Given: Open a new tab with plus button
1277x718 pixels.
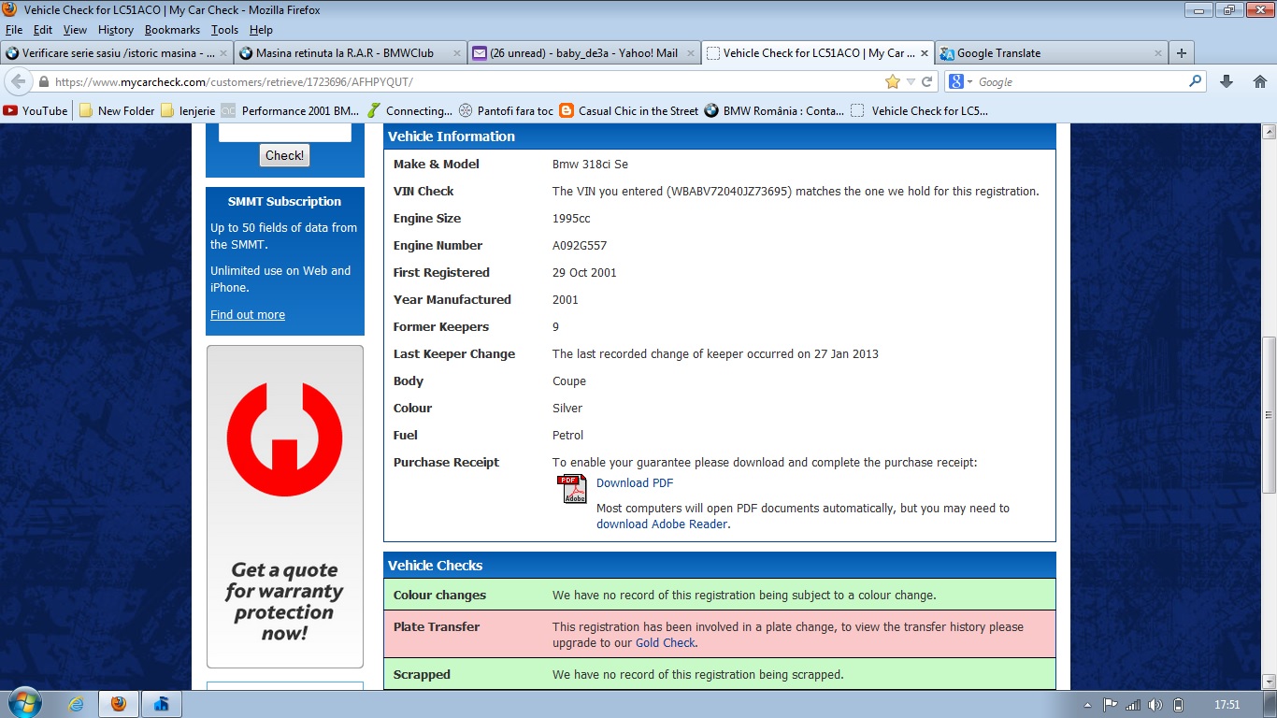Looking at the screenshot, I should [x=1182, y=53].
